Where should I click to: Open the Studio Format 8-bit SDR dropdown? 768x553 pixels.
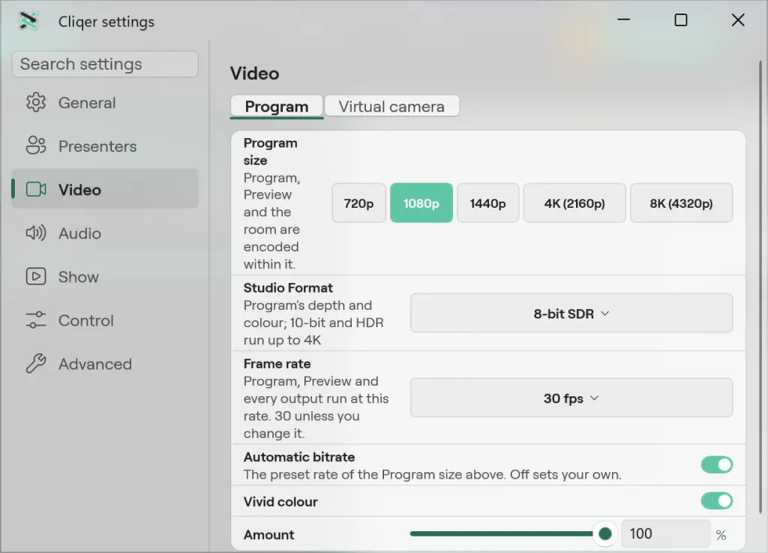pos(571,314)
